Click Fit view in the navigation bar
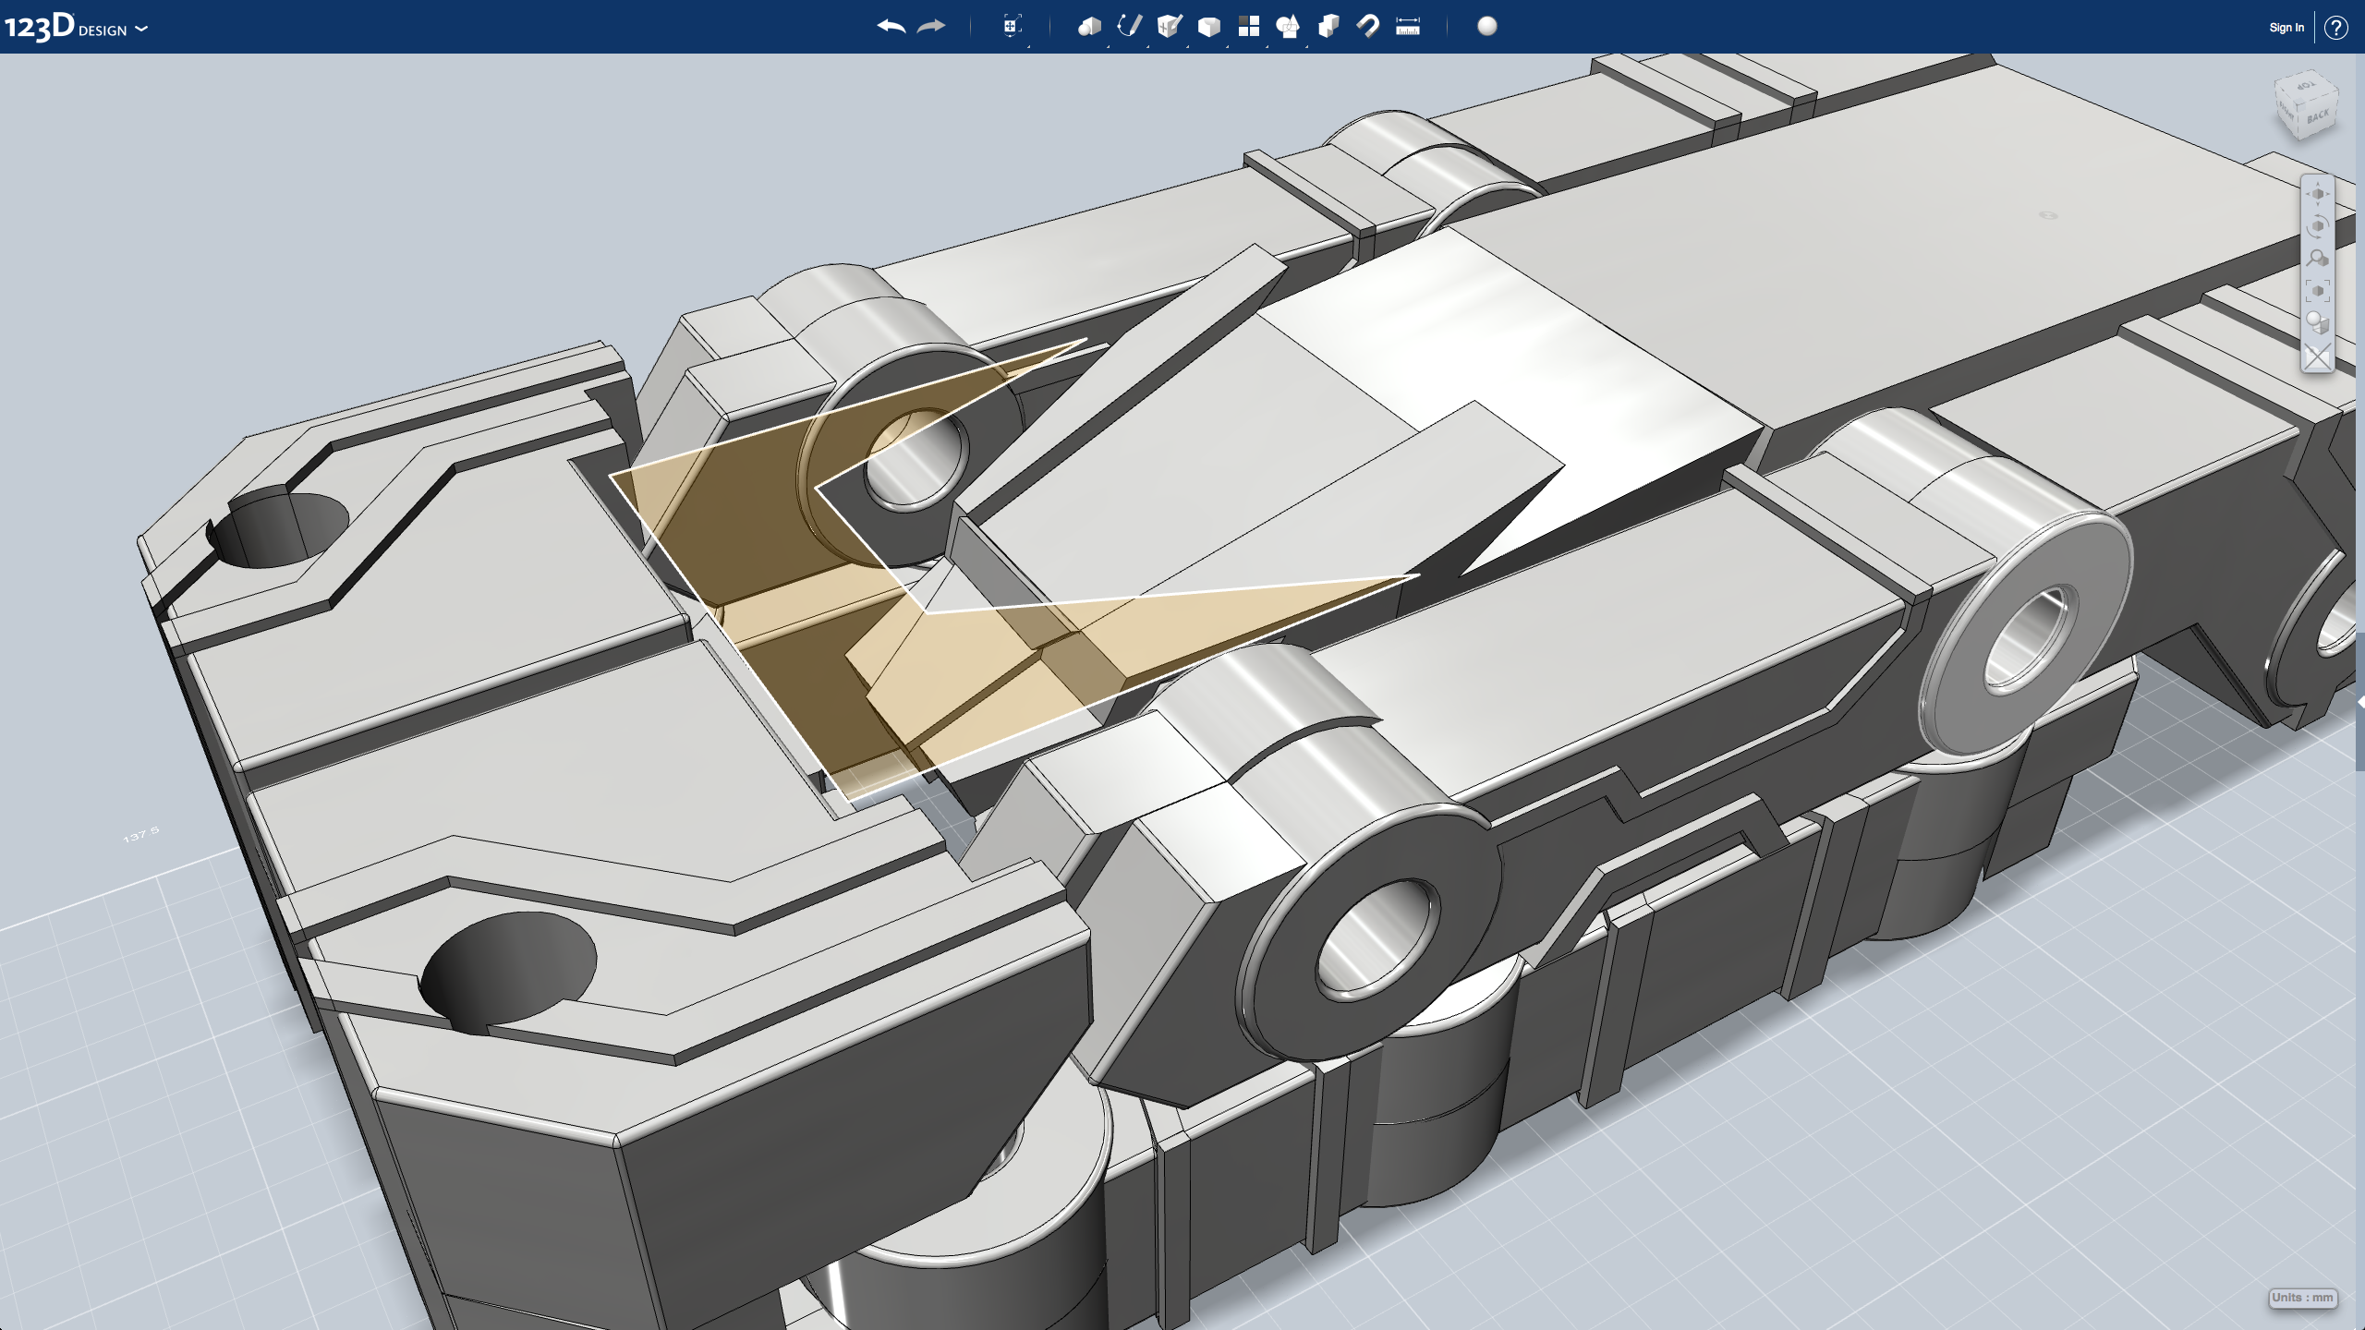 coord(2318,291)
